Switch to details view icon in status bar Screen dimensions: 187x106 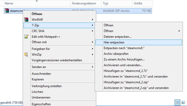tap(177, 102)
